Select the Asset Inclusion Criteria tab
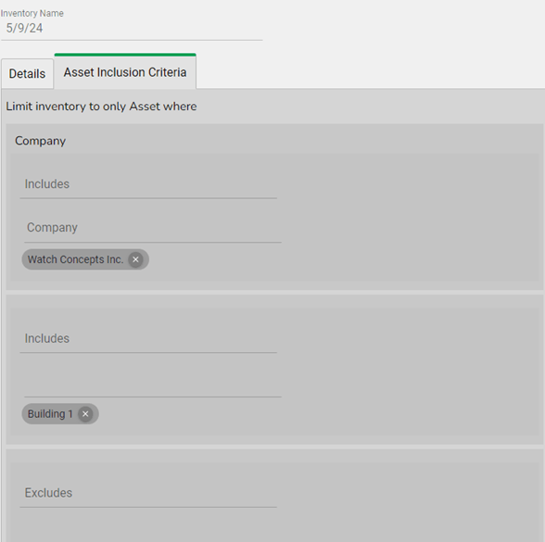Viewport: 545px width, 542px height. tap(125, 72)
